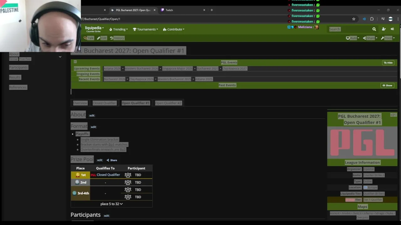The width and height of the screenshot is (401, 225).
Task: Open the Tournaments dropdown menu
Action: [x=145, y=29]
